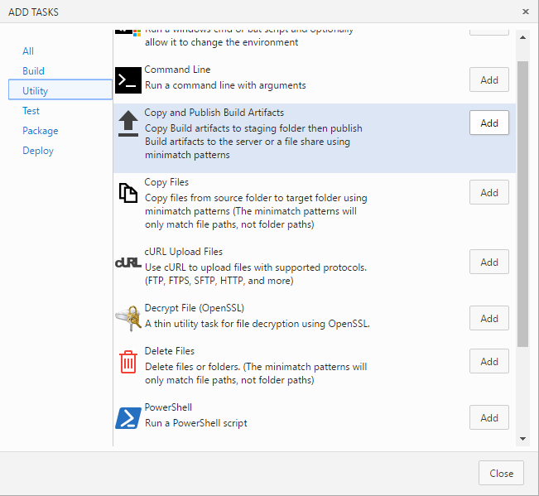Screen dimensions: 539x496
Task: Click 'allow it to change the environment' text
Action: coord(221,42)
